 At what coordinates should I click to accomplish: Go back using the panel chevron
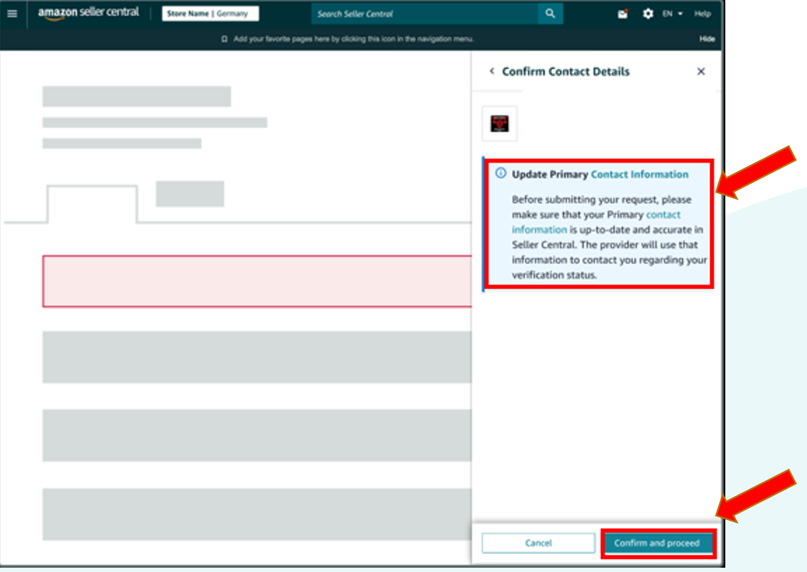point(492,71)
